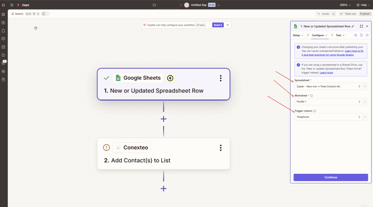Image resolution: width=373 pixels, height=207 pixels.
Task: Click the Test run button
Action: pyautogui.click(x=348, y=14)
